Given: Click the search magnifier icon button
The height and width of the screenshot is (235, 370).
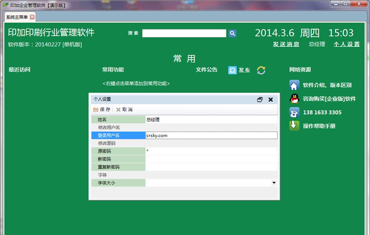Looking at the screenshot, I should 232,33.
